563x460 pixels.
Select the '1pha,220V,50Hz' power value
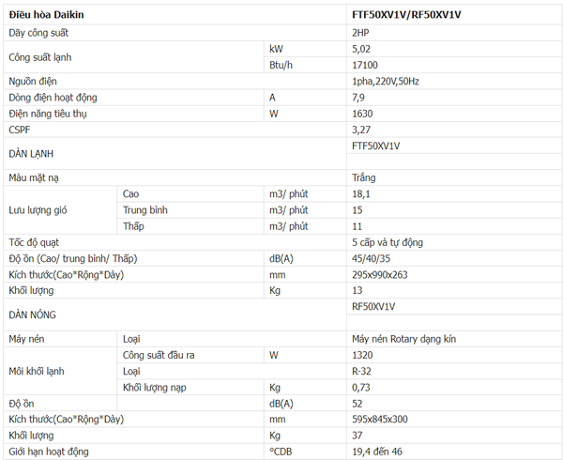385,81
